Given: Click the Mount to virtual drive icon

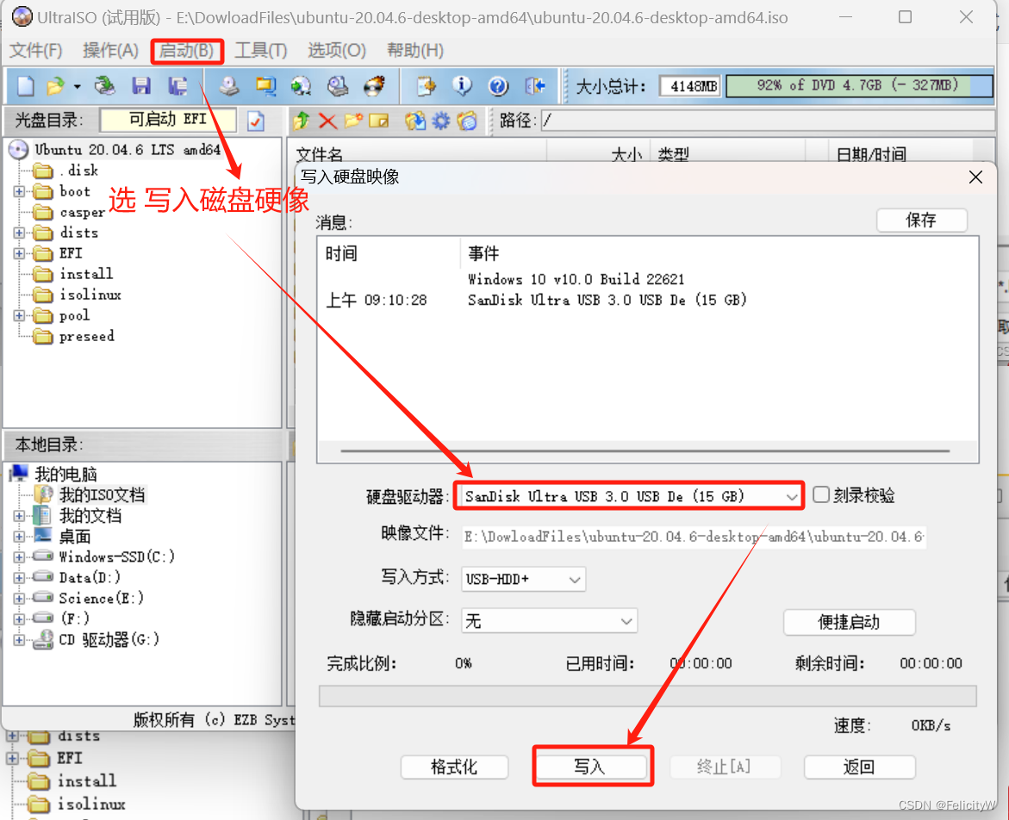Looking at the screenshot, I should pyautogui.click(x=337, y=85).
